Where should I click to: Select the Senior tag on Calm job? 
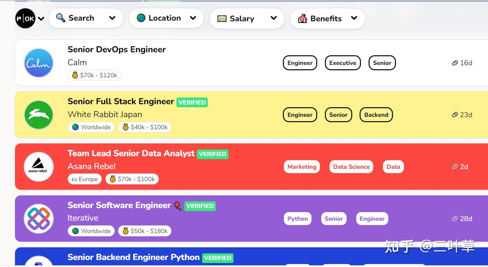point(382,63)
